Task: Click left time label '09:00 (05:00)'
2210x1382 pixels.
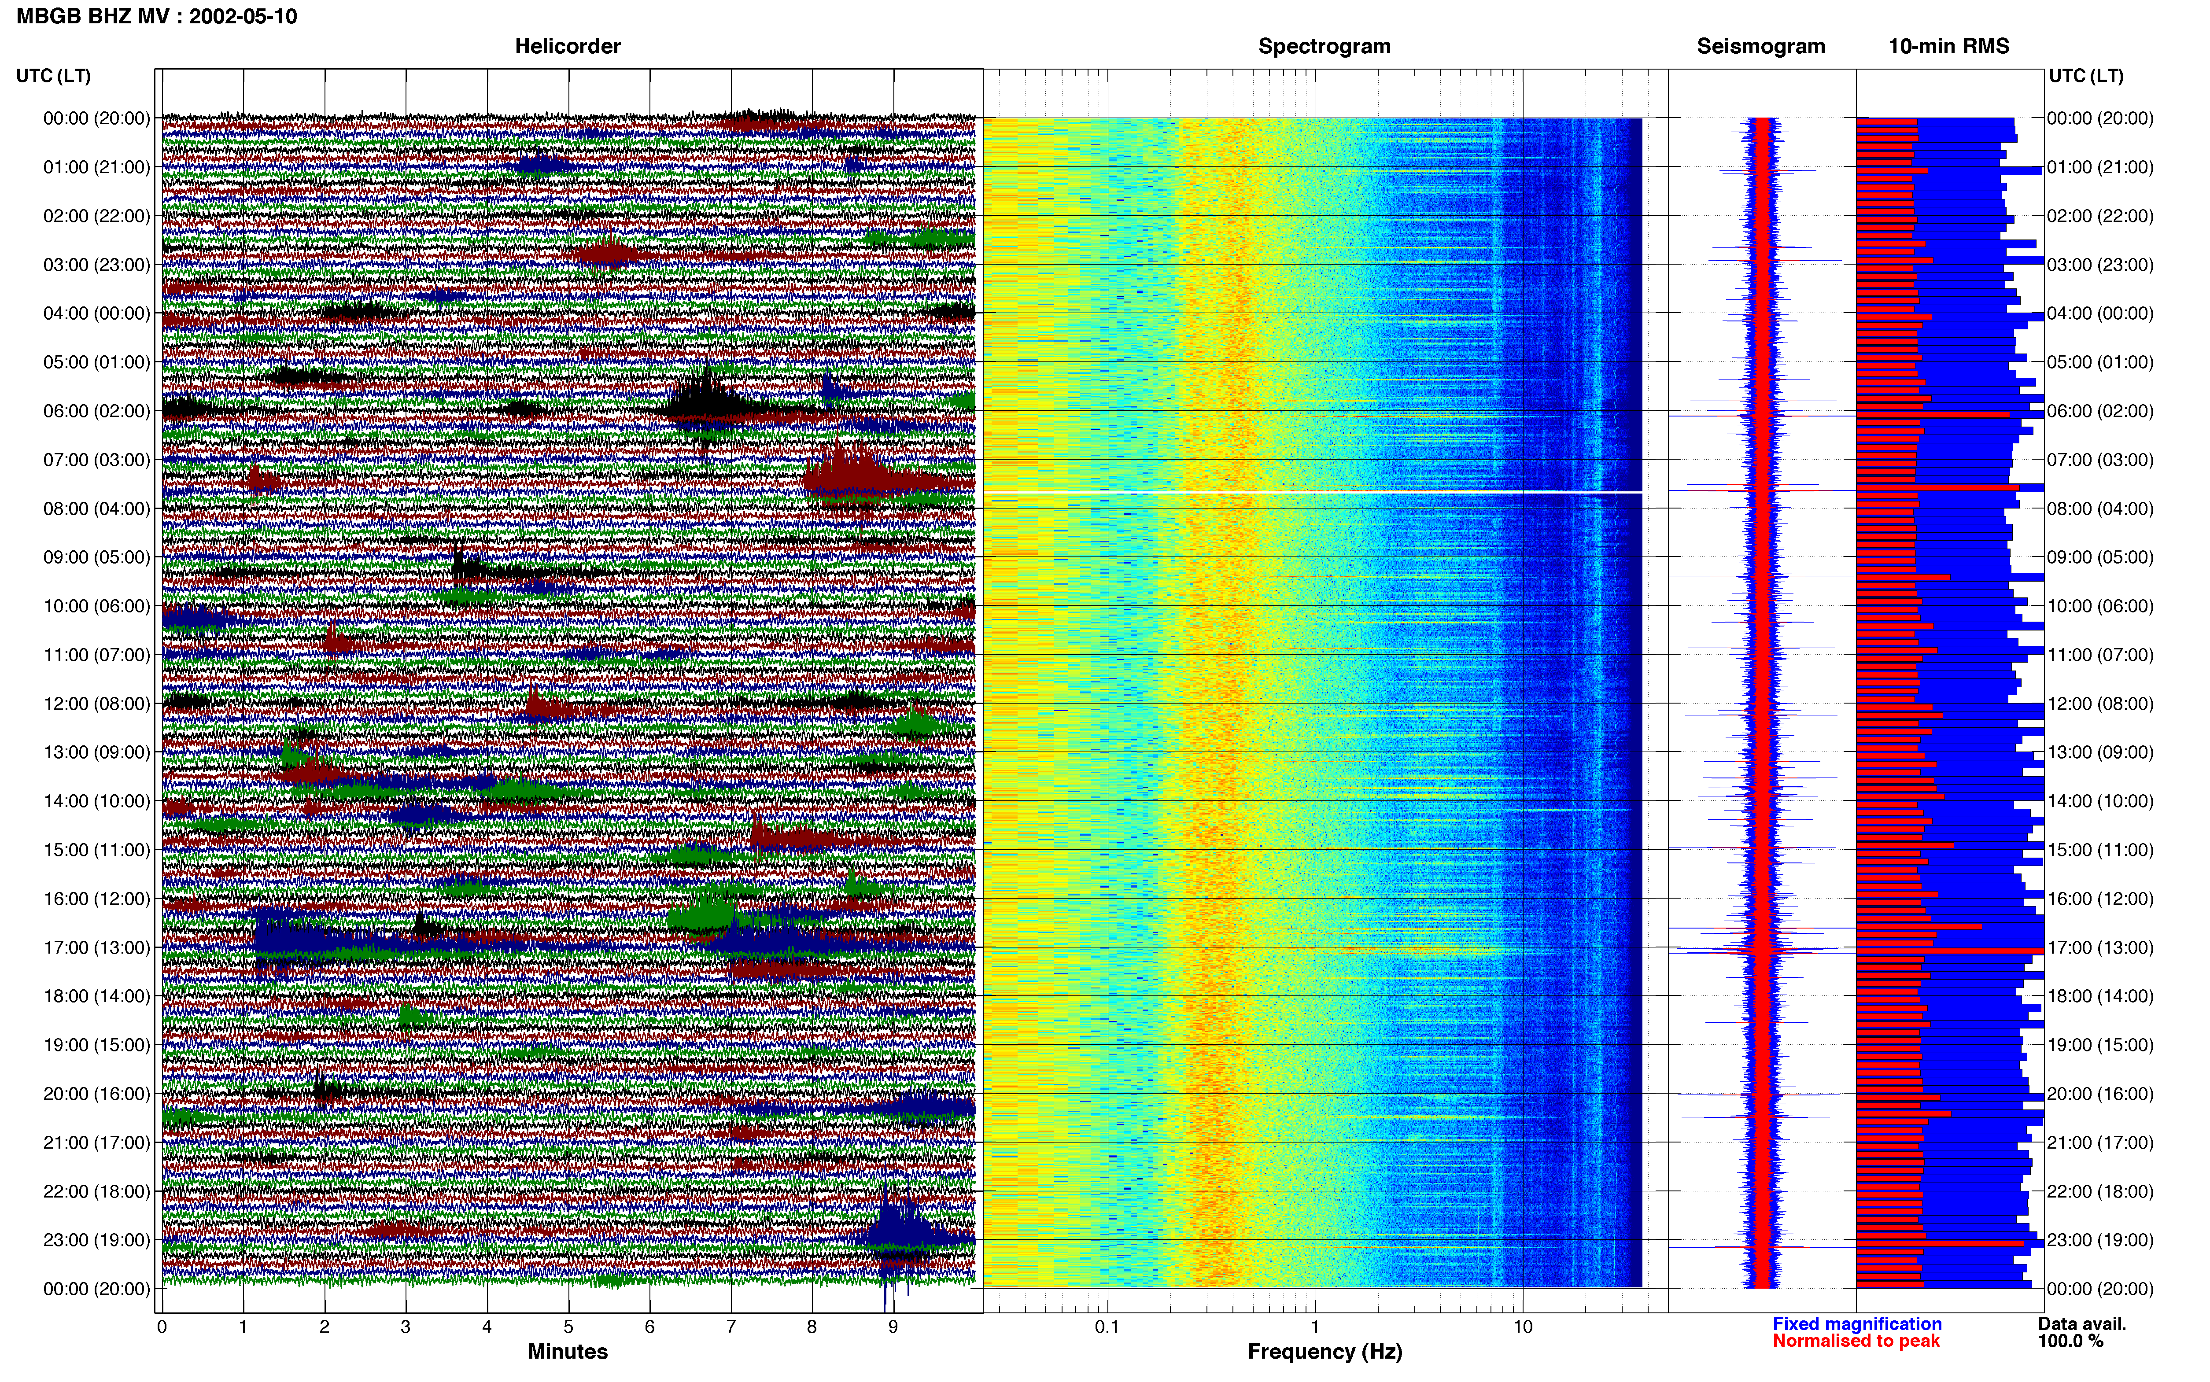Action: point(97,557)
